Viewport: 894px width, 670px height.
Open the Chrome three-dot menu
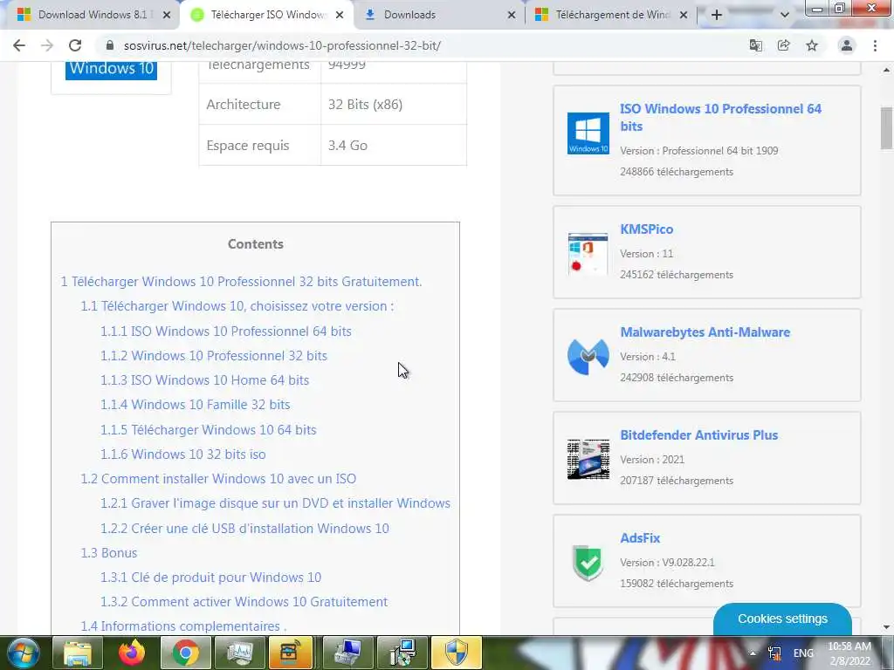pos(875,45)
